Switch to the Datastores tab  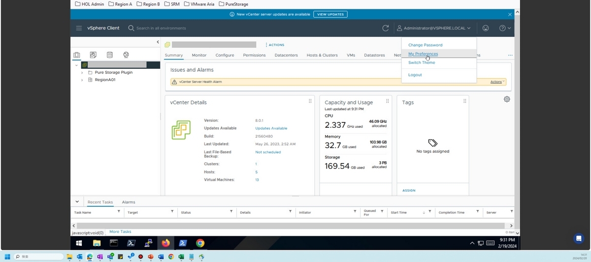374,55
